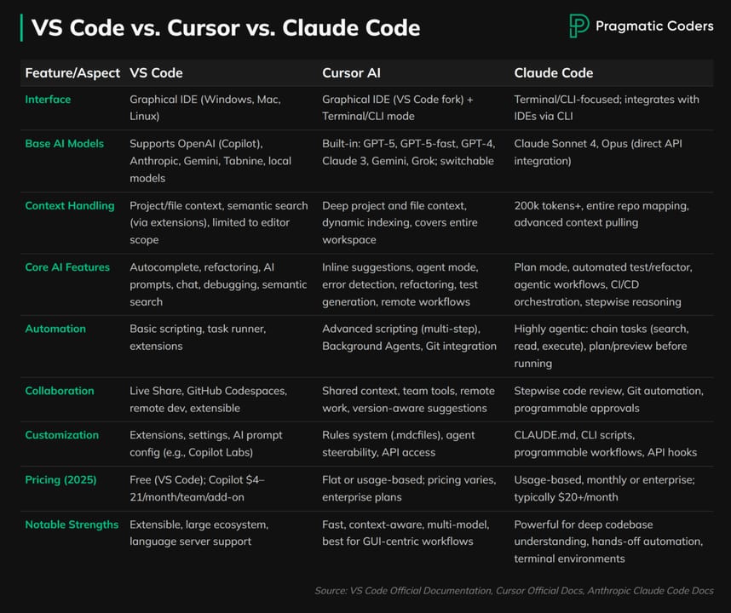Click the cell 'Flat or usage-based; pricing varies'
Screen dimensions: 731x613
pos(409,489)
